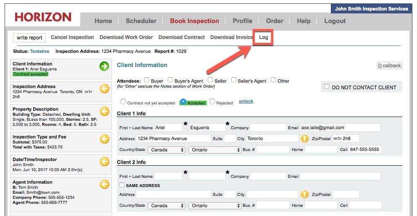Open Client 1 Canada country dropdown

coord(167,150)
